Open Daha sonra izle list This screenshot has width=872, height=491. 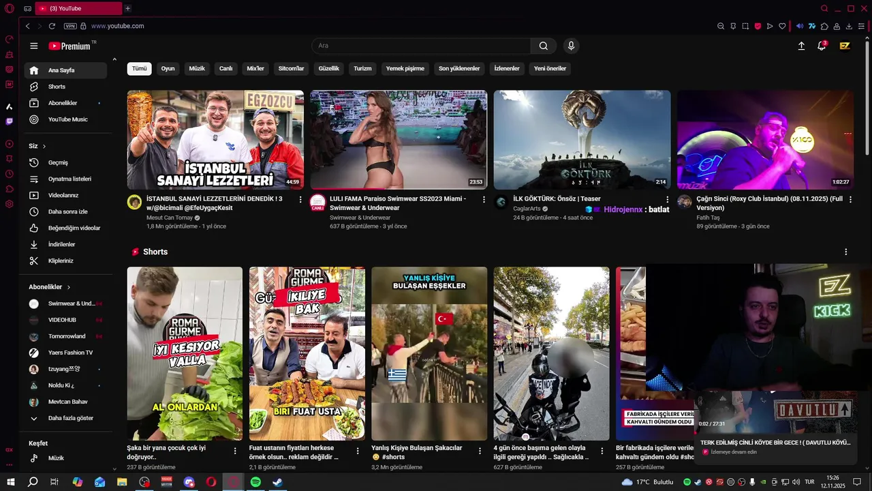pyautogui.click(x=65, y=211)
